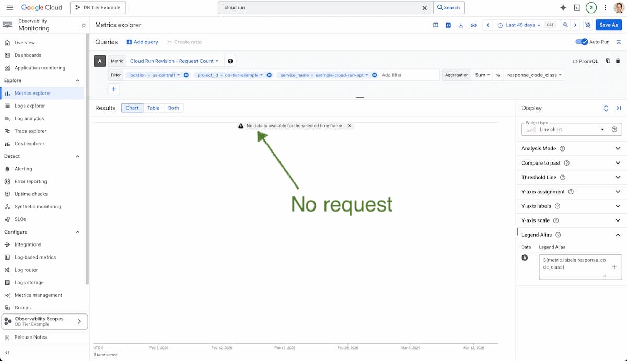
Task: Click the Gemini sparkle icon
Action: [x=563, y=8]
